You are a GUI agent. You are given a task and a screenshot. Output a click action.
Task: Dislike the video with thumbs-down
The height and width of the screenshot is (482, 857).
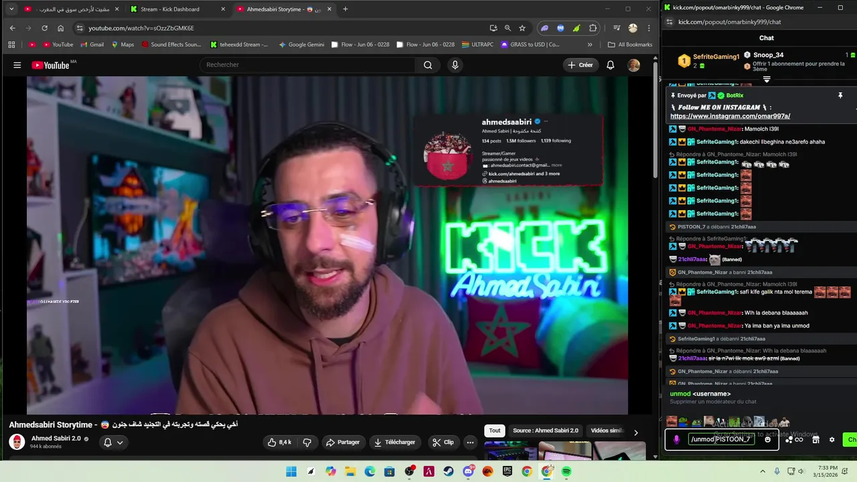[x=307, y=443]
